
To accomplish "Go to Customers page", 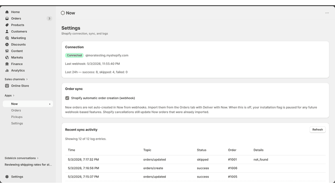I will (x=19, y=31).
